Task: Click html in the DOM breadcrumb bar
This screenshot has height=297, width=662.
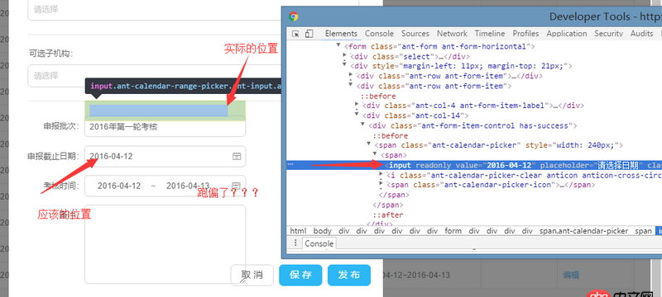Action: coord(298,231)
